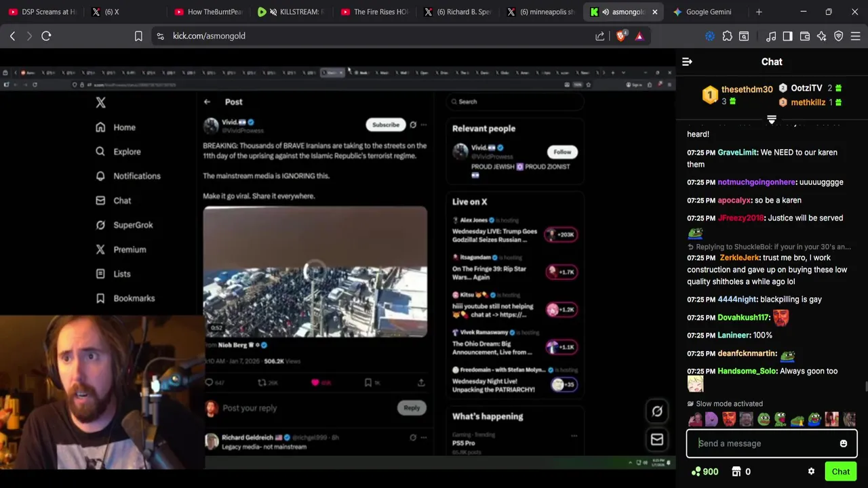Viewport: 868px width, 488px height.
Task: Switch to The Fire Rises tab
Action: [375, 12]
